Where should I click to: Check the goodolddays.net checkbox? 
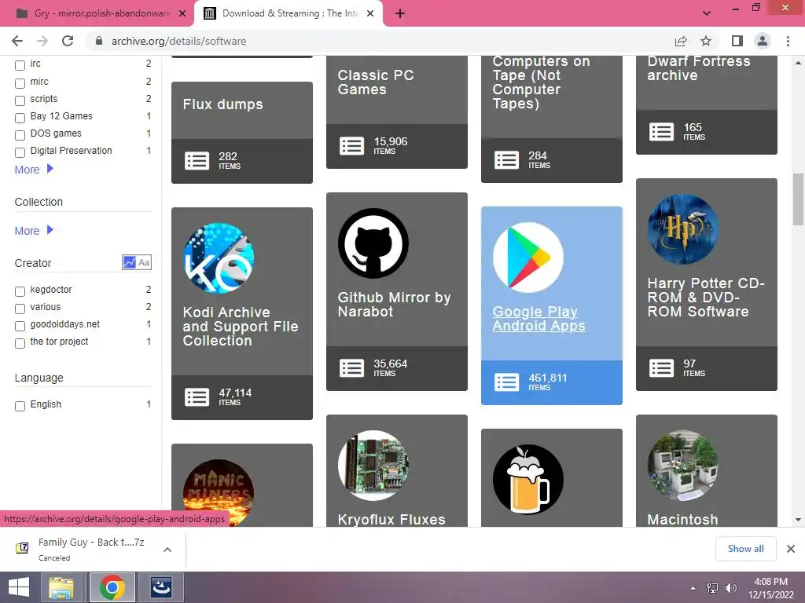point(20,326)
